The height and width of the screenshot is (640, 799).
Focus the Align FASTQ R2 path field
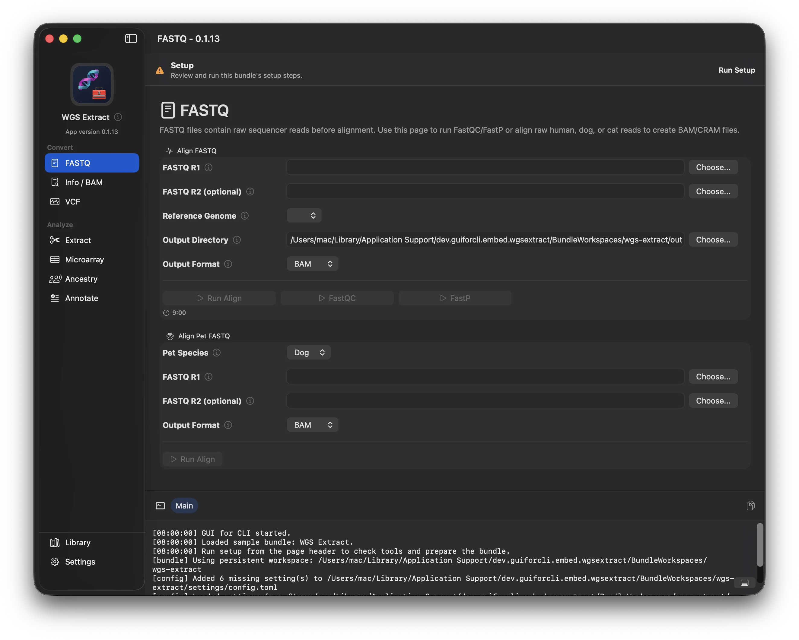pos(485,191)
